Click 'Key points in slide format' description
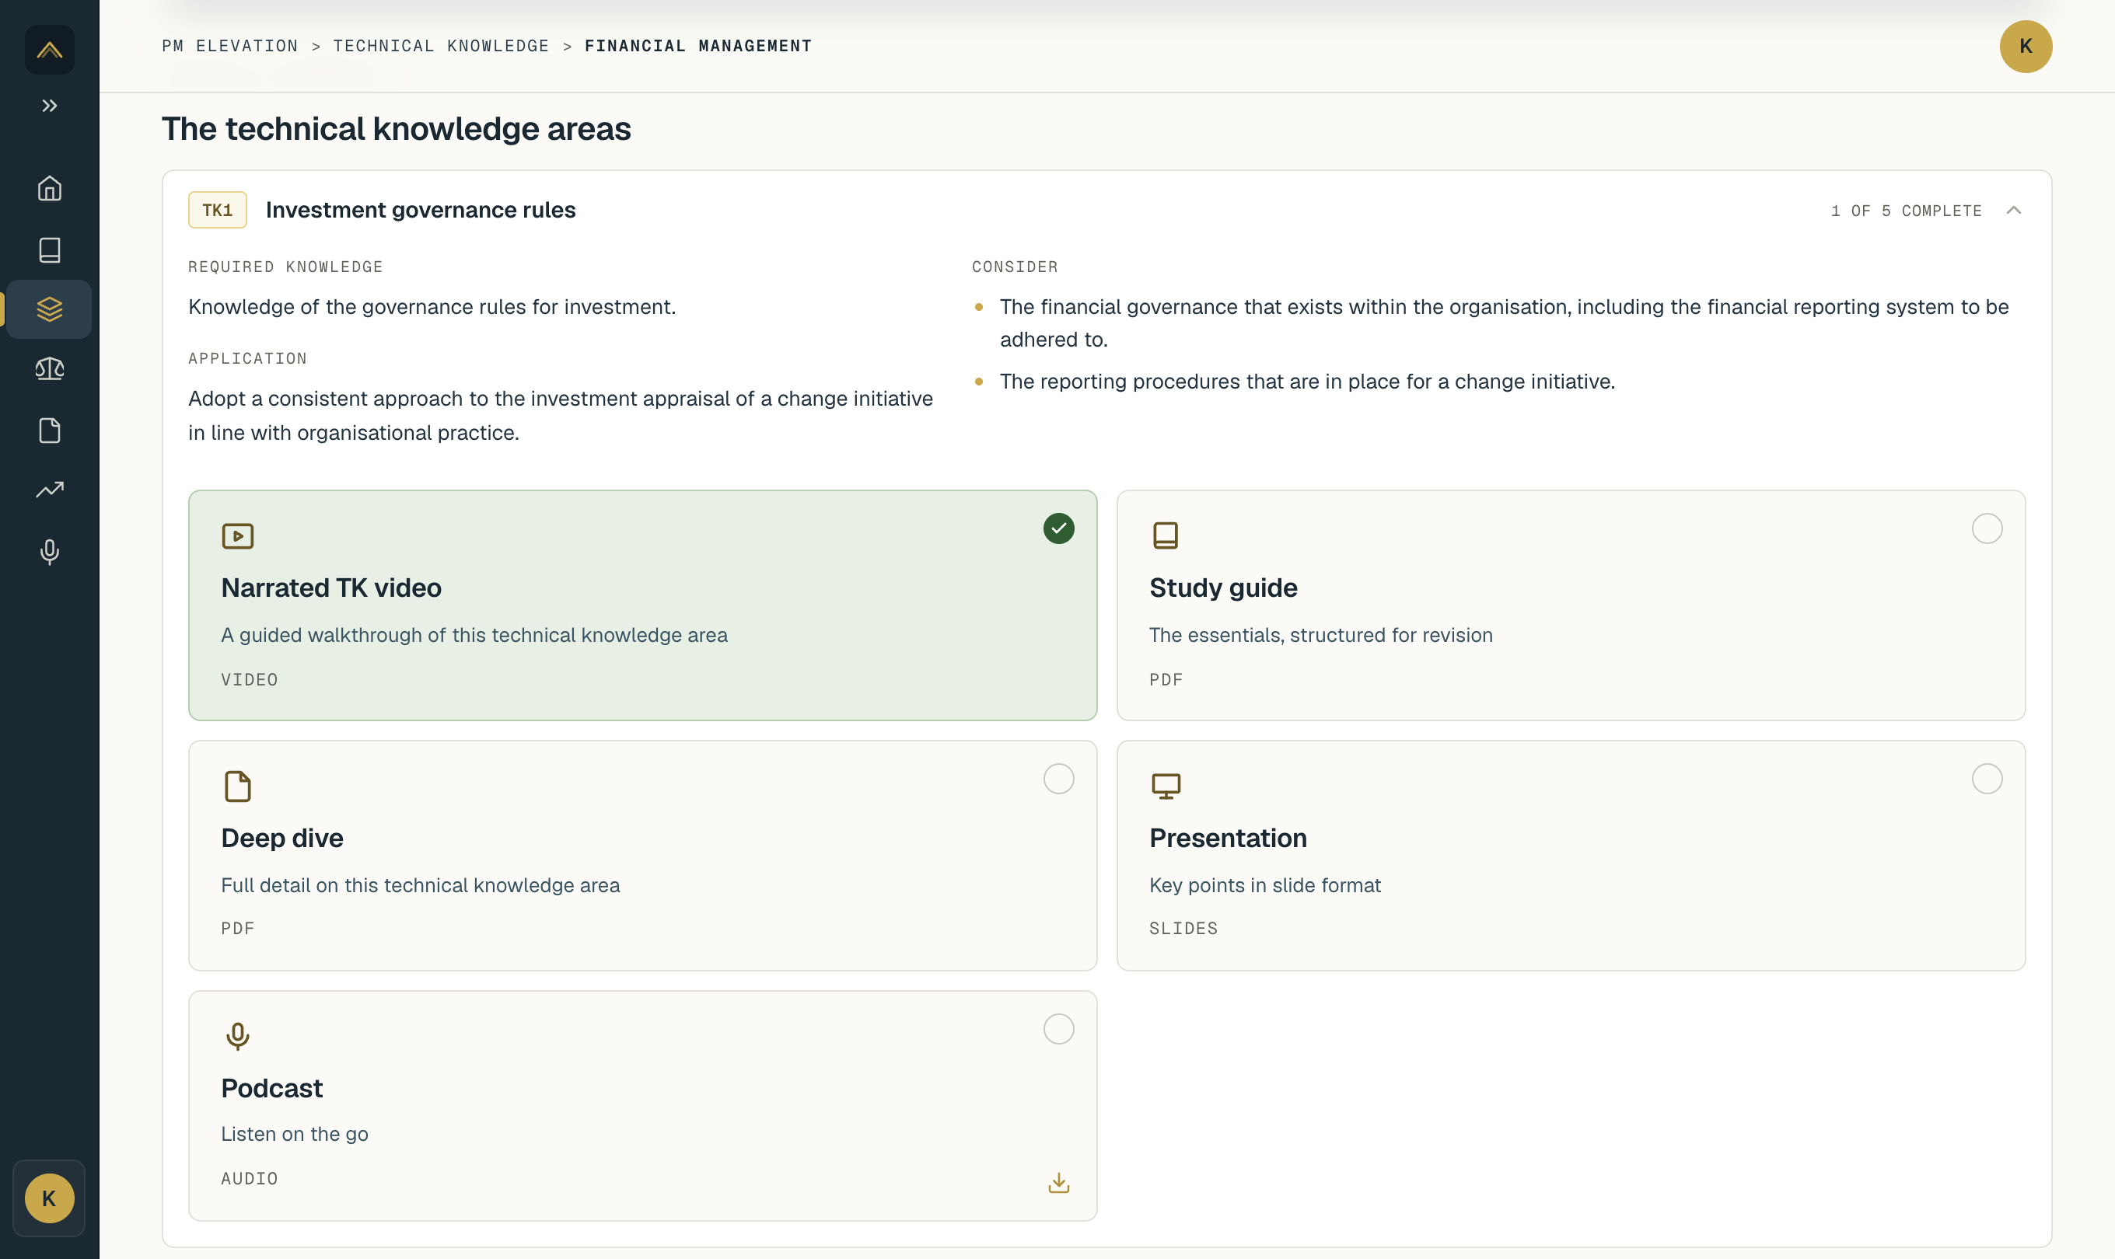 pos(1264,885)
